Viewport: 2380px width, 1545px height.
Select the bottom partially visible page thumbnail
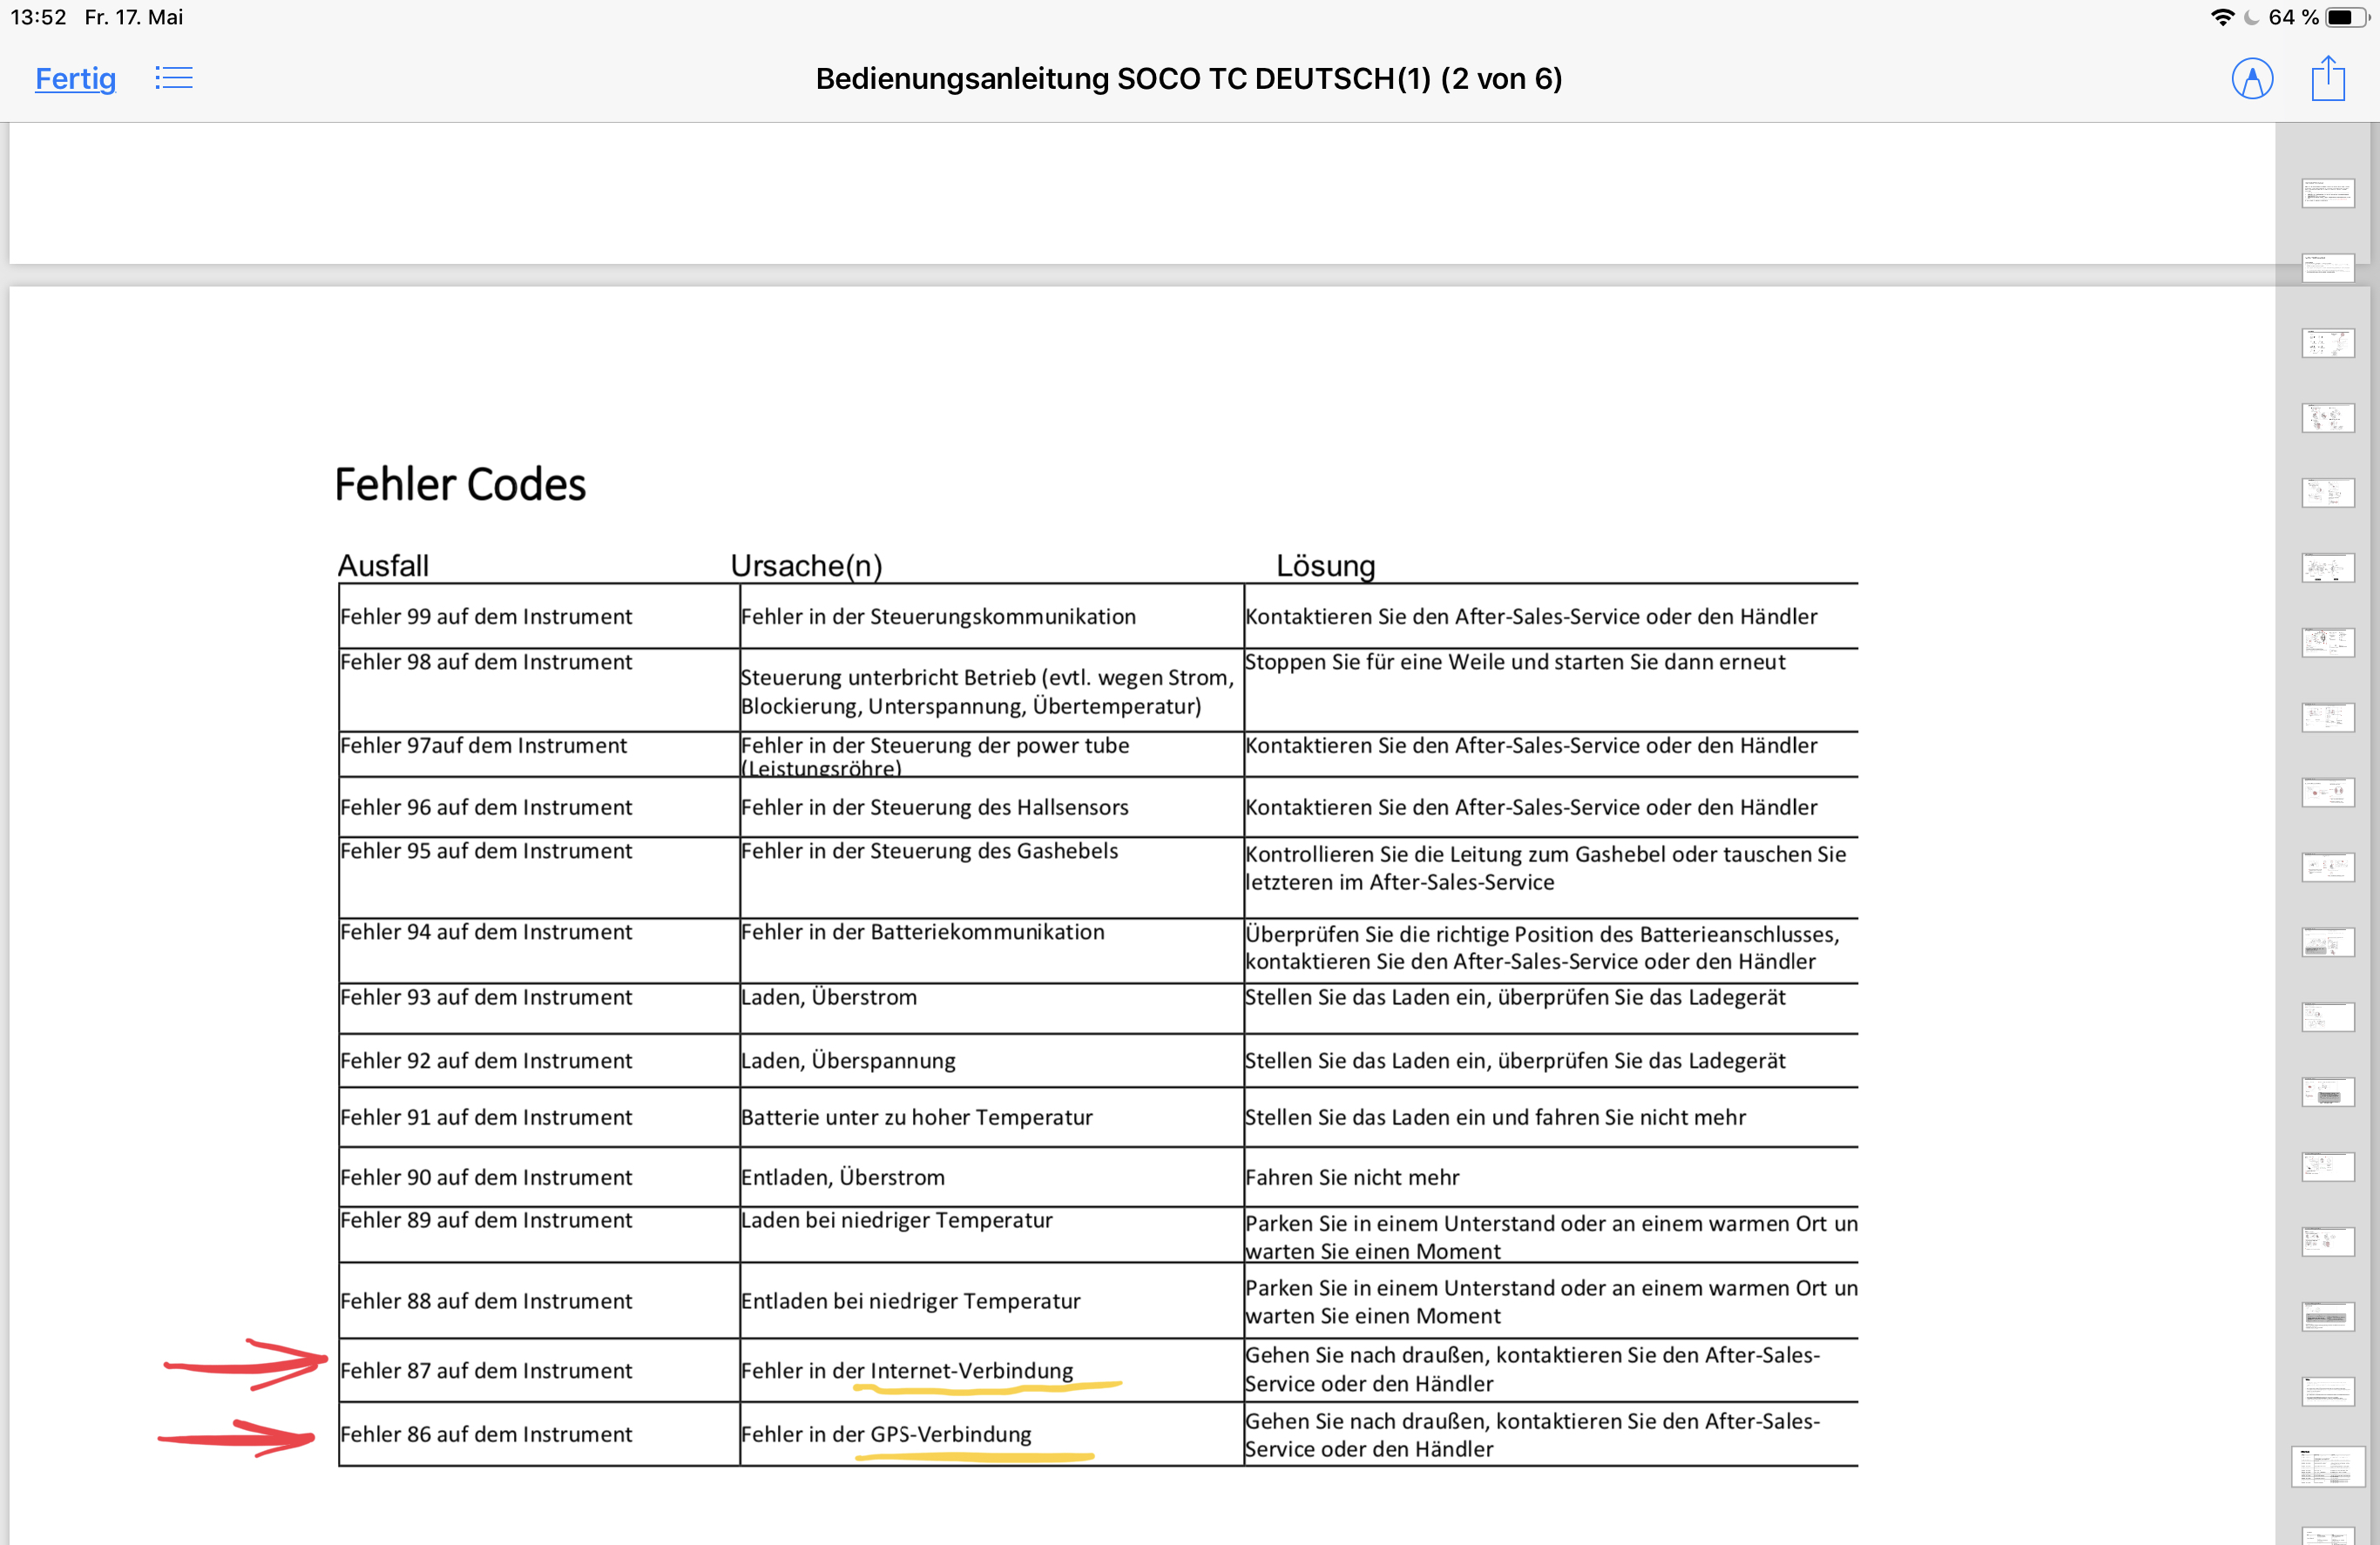[2327, 1535]
